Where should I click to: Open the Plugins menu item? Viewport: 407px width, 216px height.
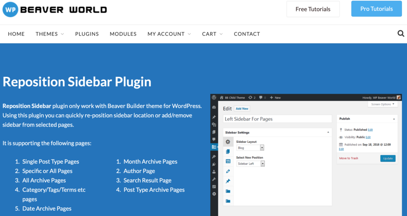tap(87, 34)
